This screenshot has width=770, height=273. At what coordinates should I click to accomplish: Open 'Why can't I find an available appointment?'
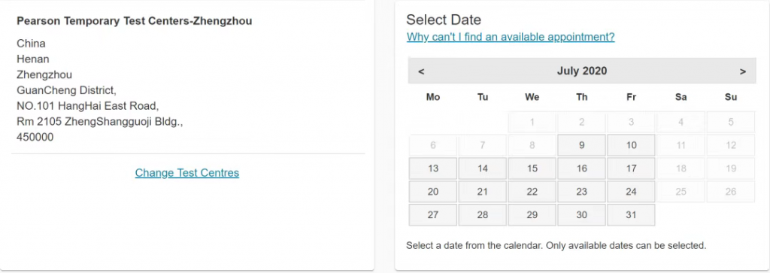tap(511, 37)
